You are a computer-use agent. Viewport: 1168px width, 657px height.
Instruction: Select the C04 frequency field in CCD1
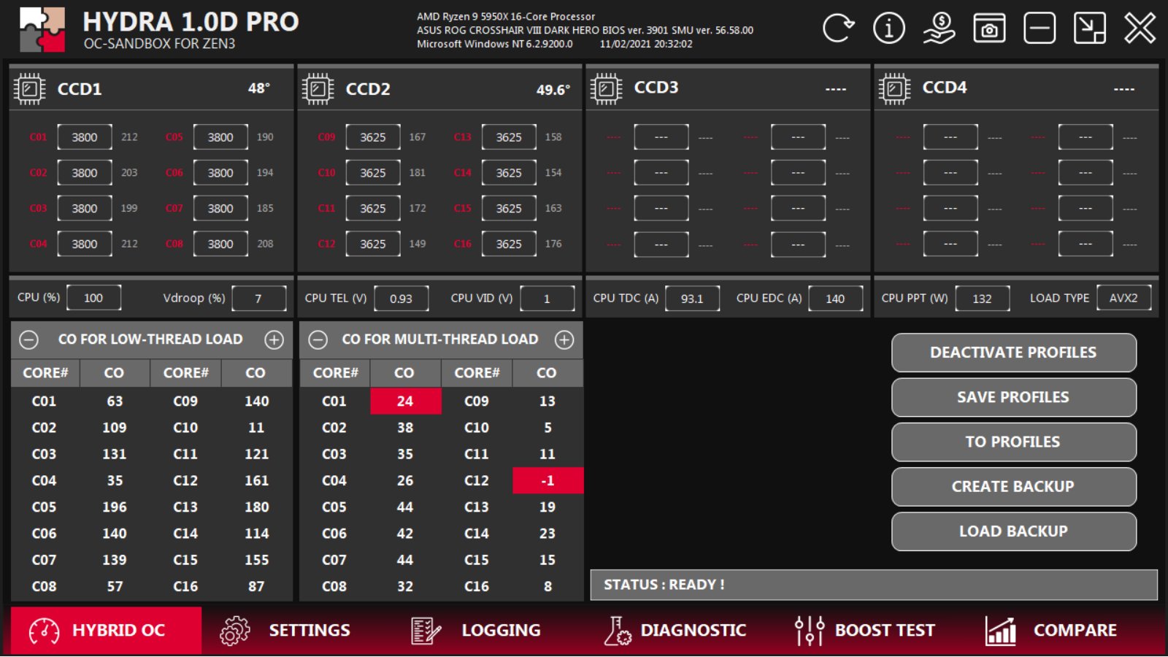point(85,244)
